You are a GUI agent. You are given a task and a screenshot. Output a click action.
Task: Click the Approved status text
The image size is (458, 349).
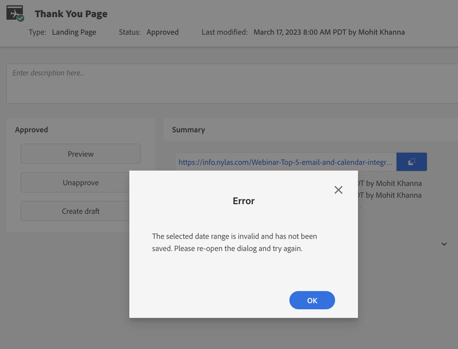click(162, 32)
